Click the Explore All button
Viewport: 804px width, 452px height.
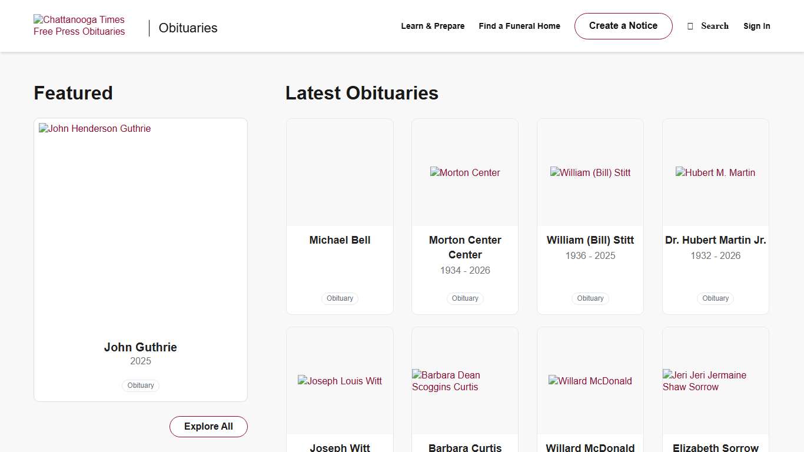point(208,427)
